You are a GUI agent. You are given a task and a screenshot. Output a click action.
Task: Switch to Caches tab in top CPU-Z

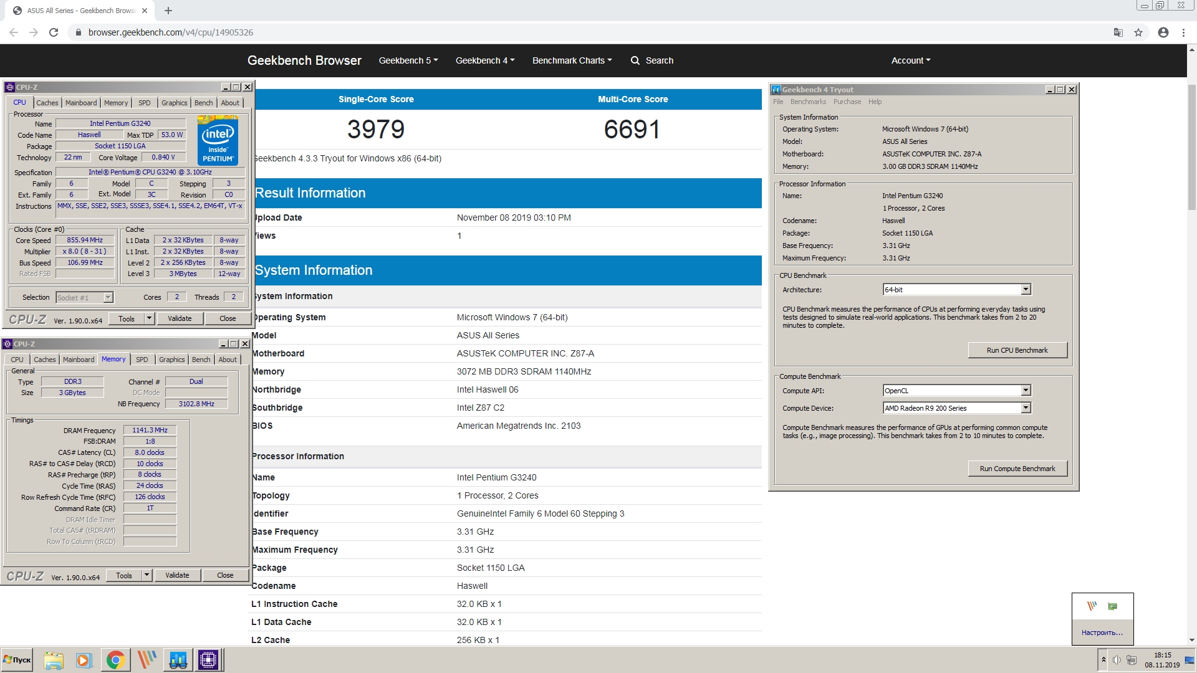(x=47, y=103)
